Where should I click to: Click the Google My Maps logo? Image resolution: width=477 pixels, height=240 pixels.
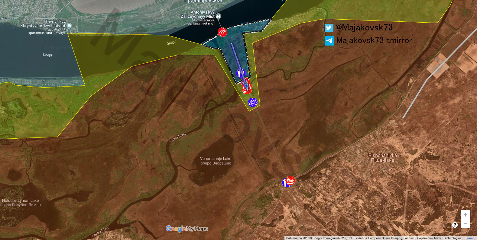tap(187, 229)
